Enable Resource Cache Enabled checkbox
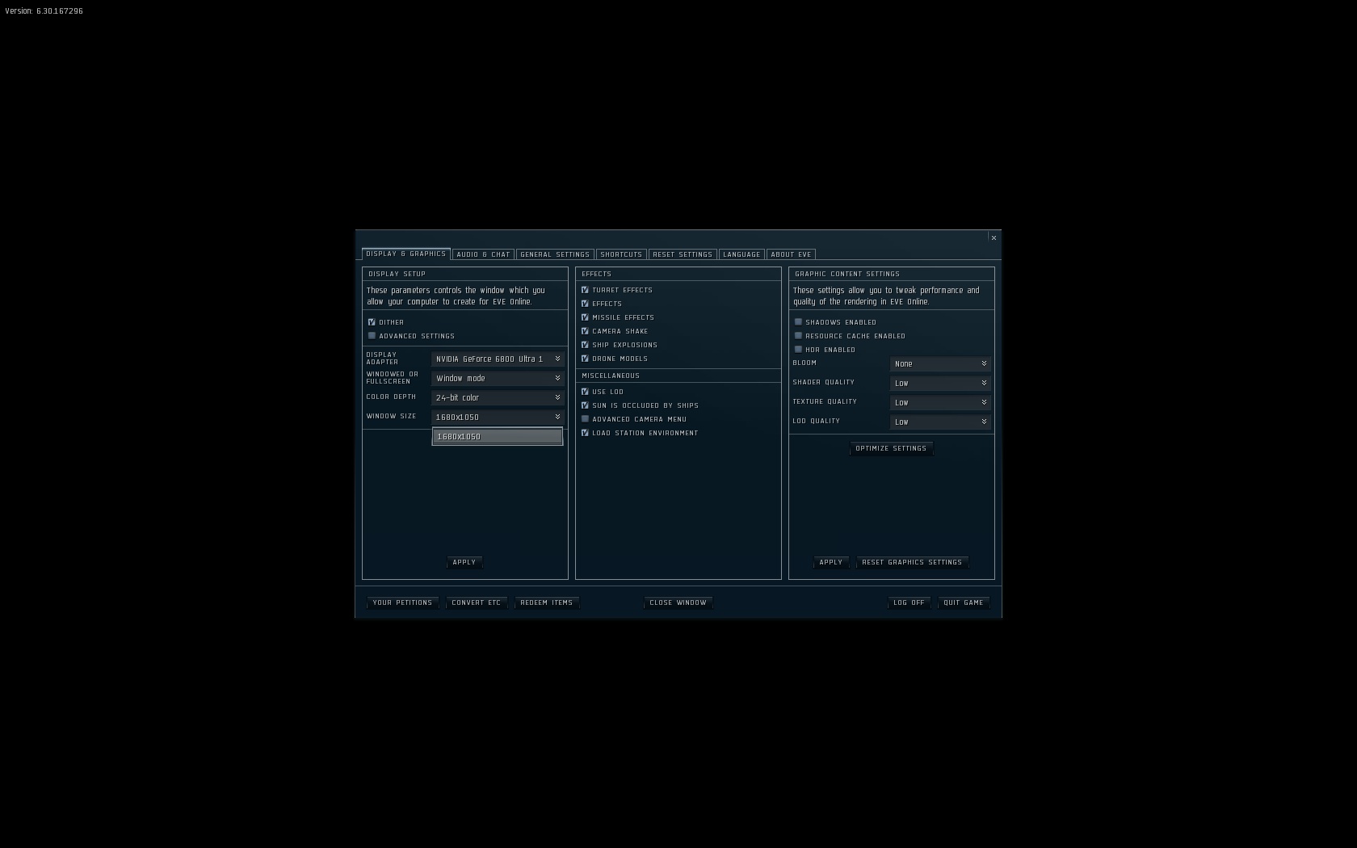Screen dimensions: 1357x848 (798, 336)
